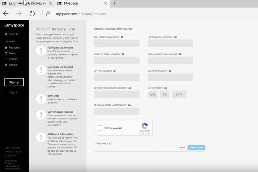
Task: Open the Help footer link
Action: coord(7,148)
